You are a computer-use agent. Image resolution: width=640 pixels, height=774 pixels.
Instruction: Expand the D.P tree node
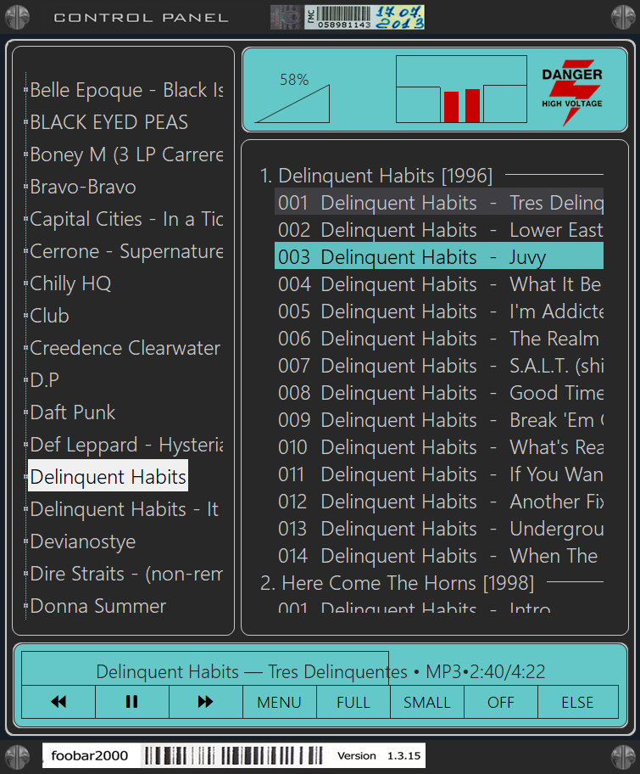[25, 380]
